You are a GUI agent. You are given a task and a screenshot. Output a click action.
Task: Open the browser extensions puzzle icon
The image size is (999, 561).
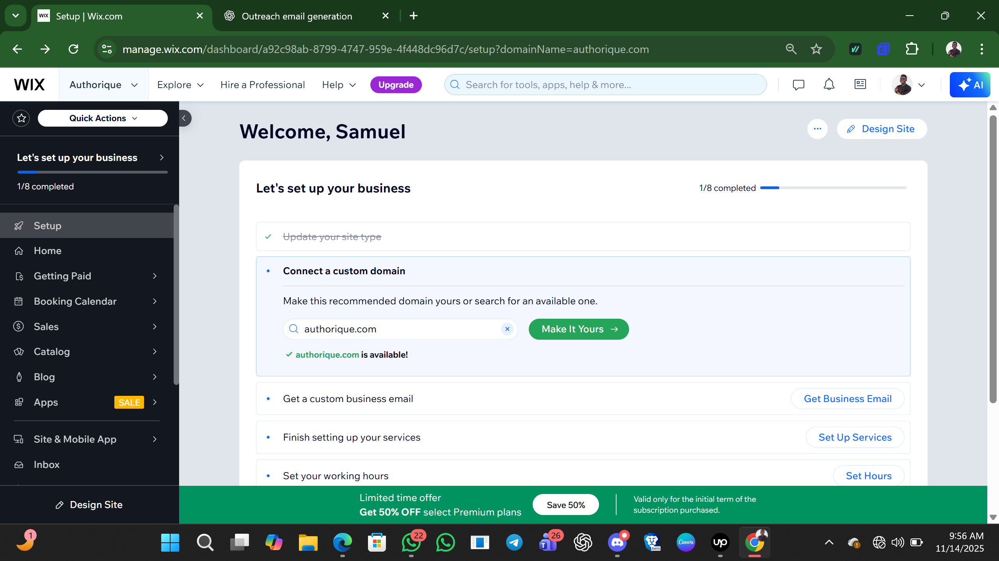click(x=912, y=49)
